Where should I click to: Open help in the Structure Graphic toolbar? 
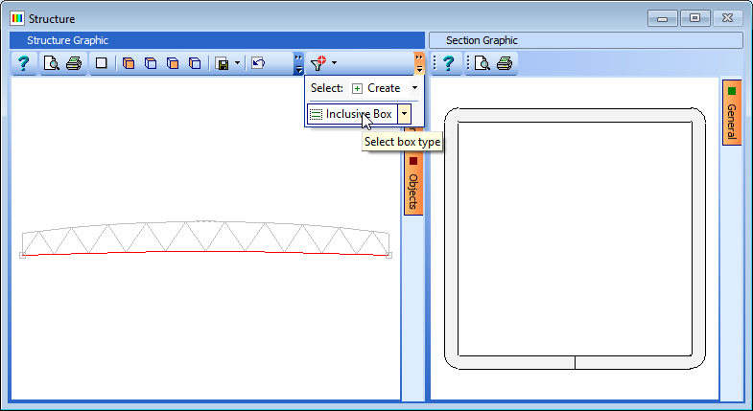[x=23, y=63]
